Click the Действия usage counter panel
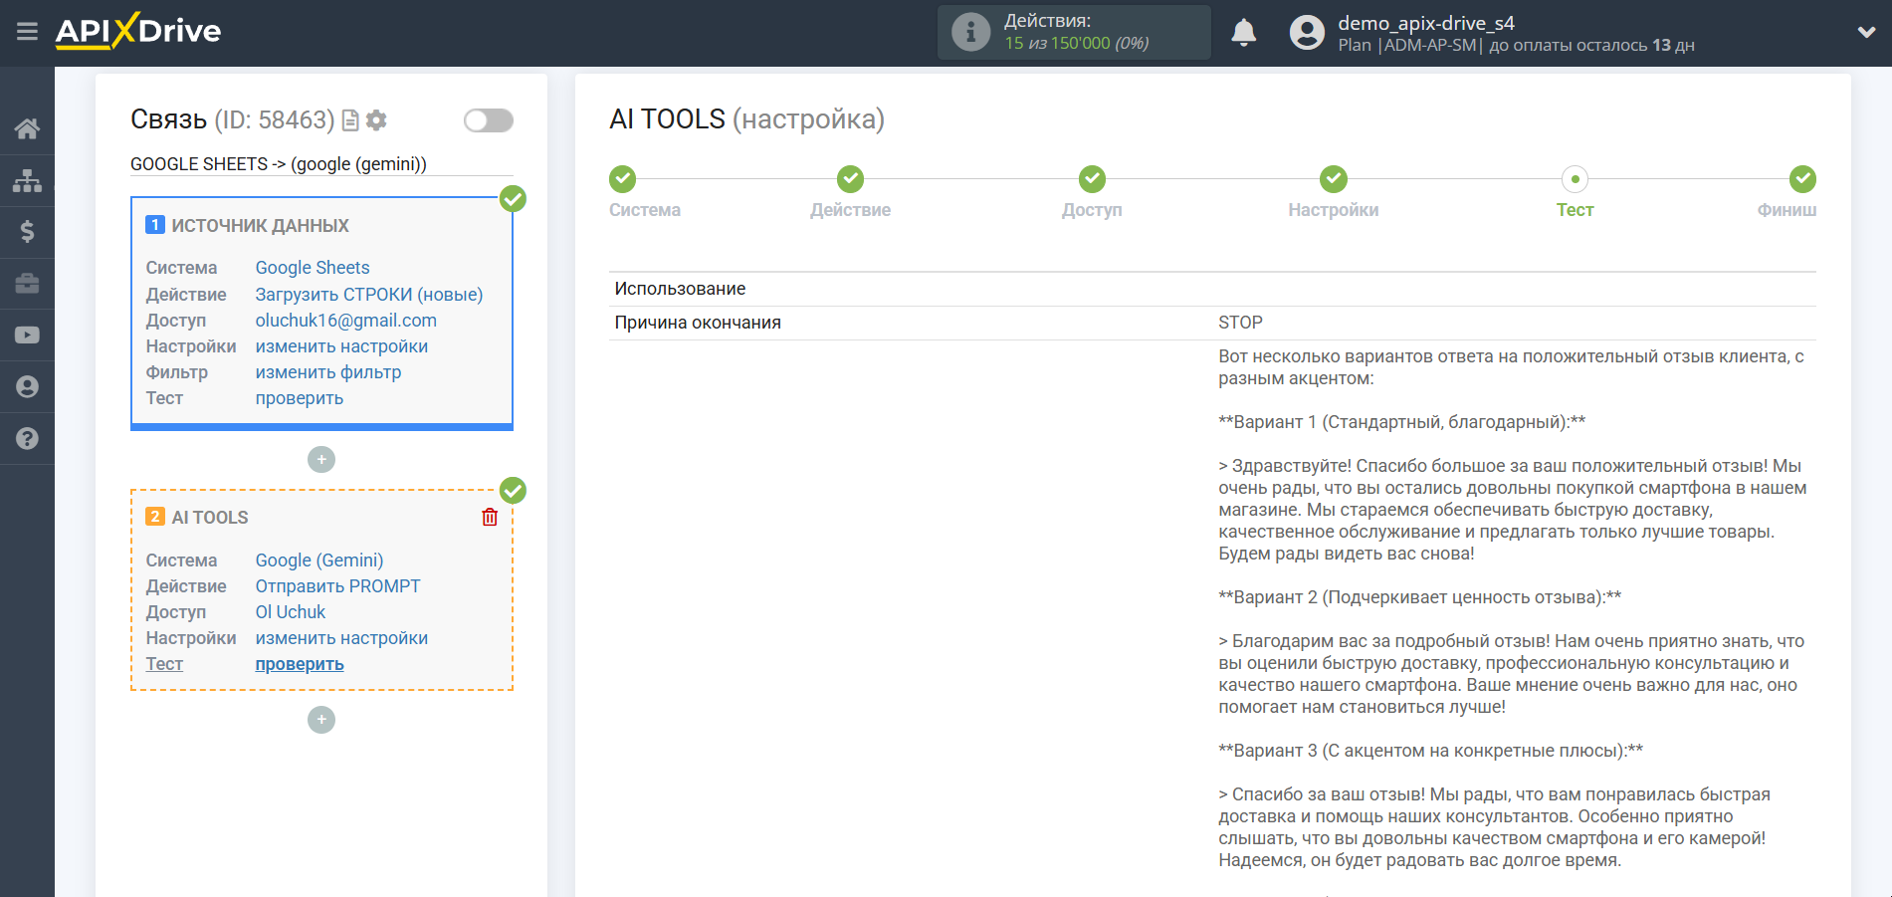The width and height of the screenshot is (1892, 897). pos(1073,32)
